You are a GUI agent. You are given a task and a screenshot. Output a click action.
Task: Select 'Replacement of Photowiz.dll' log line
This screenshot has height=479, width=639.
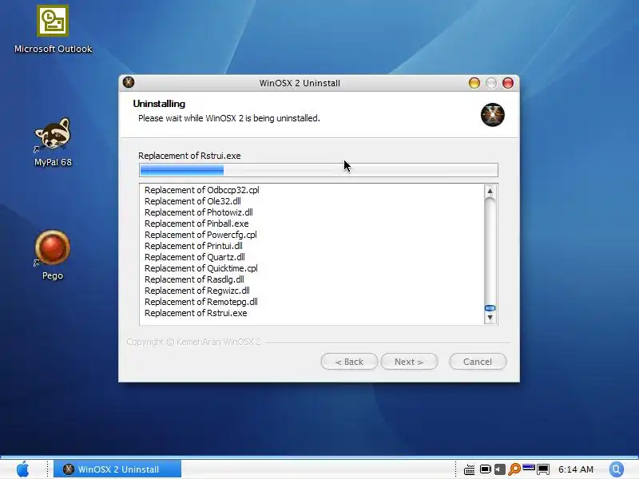pyautogui.click(x=198, y=212)
